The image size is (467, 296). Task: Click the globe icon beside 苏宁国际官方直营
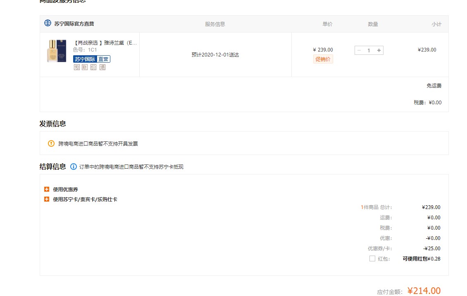click(x=48, y=23)
